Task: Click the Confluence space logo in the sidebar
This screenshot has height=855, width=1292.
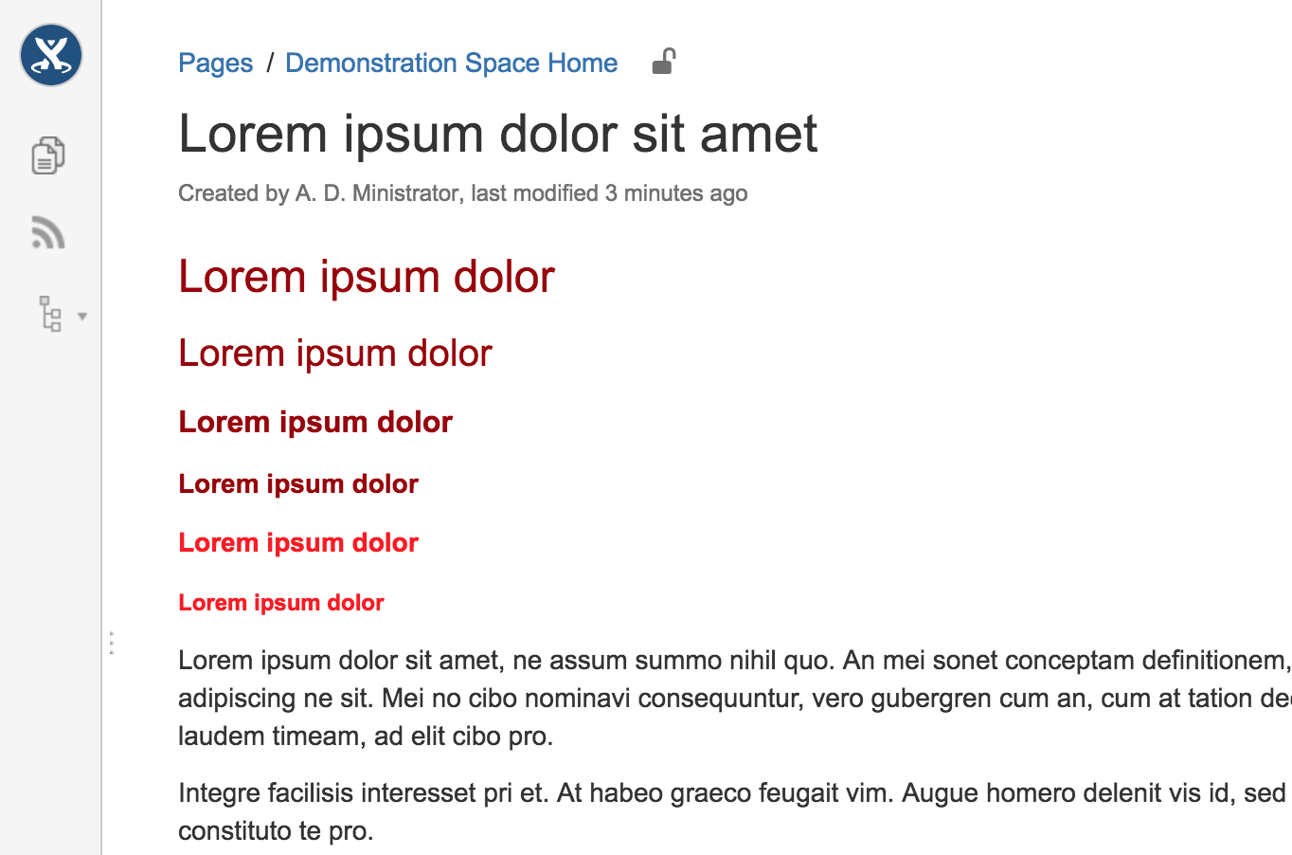Action: click(50, 55)
